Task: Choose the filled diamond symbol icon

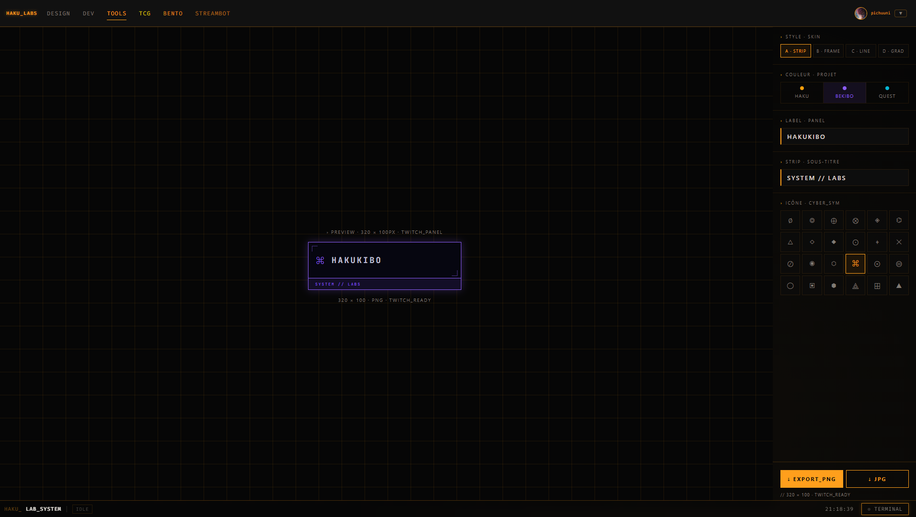Action: (x=834, y=242)
